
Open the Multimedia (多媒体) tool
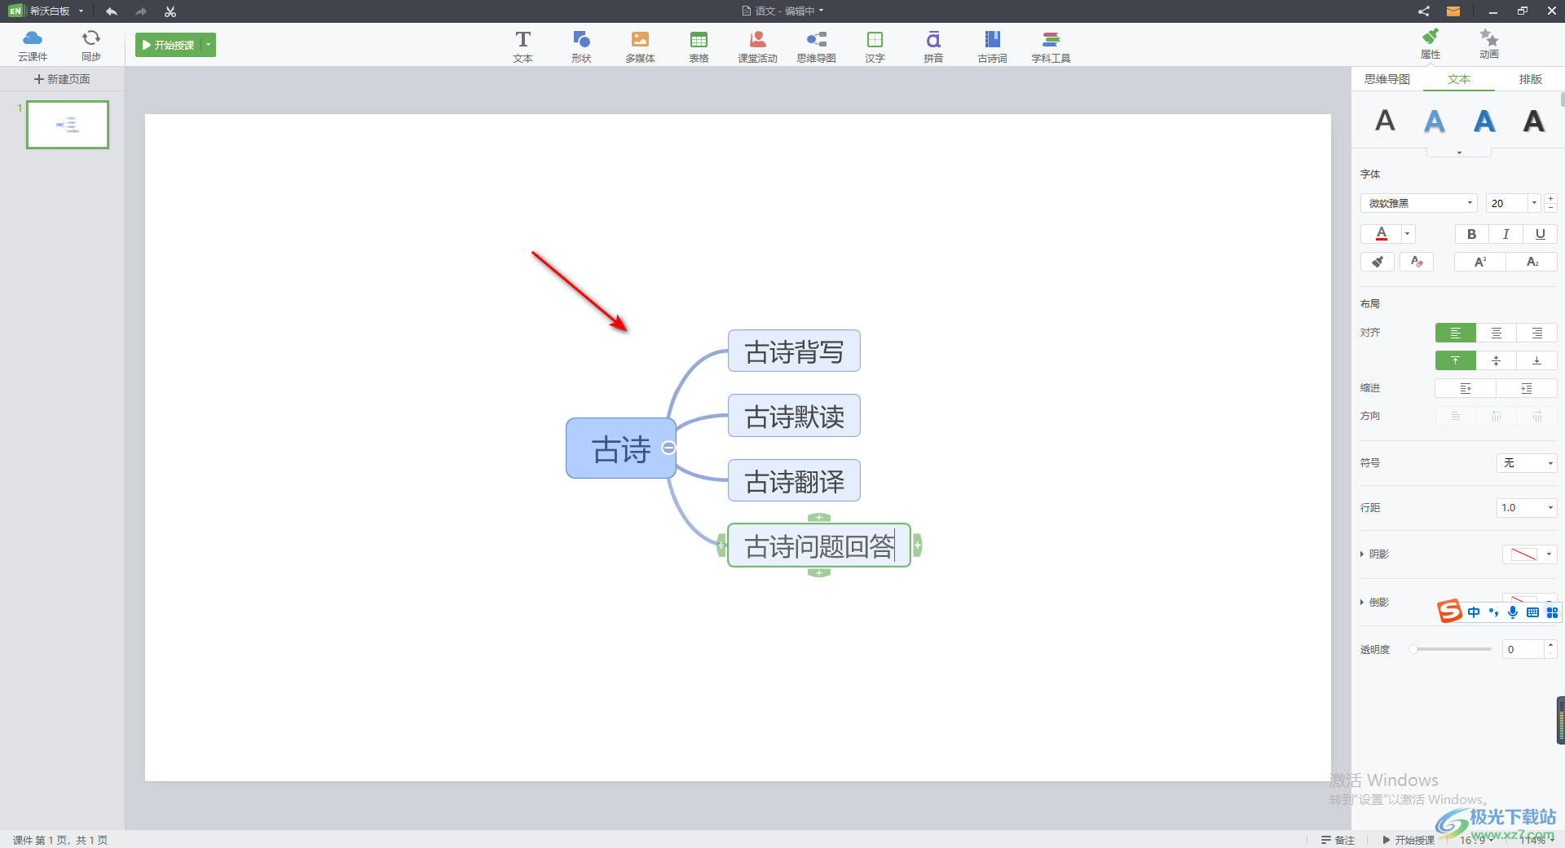click(x=640, y=46)
